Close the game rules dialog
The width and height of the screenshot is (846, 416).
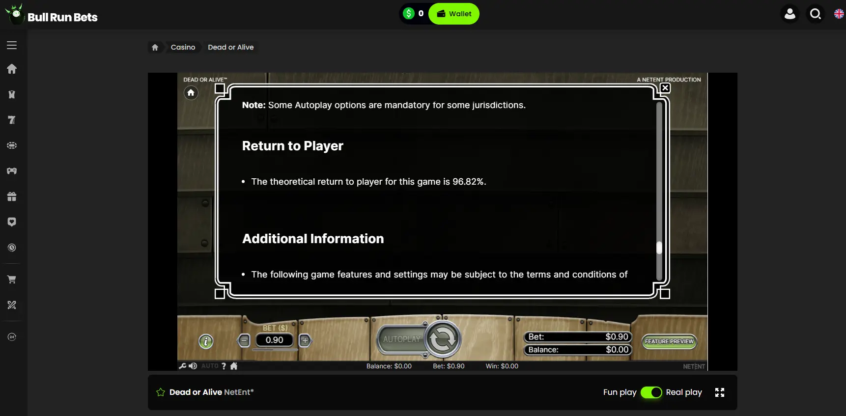(x=665, y=88)
